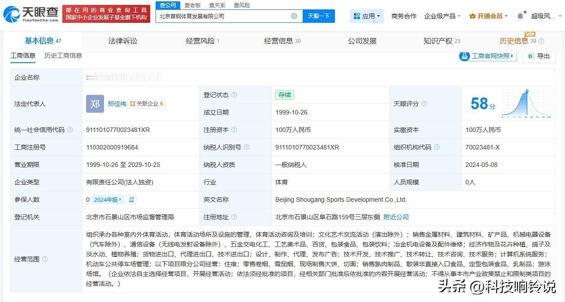This screenshot has height=302, width=565.
Task: Click the red banner 都在用的商业查询工具
Action: point(106,14)
